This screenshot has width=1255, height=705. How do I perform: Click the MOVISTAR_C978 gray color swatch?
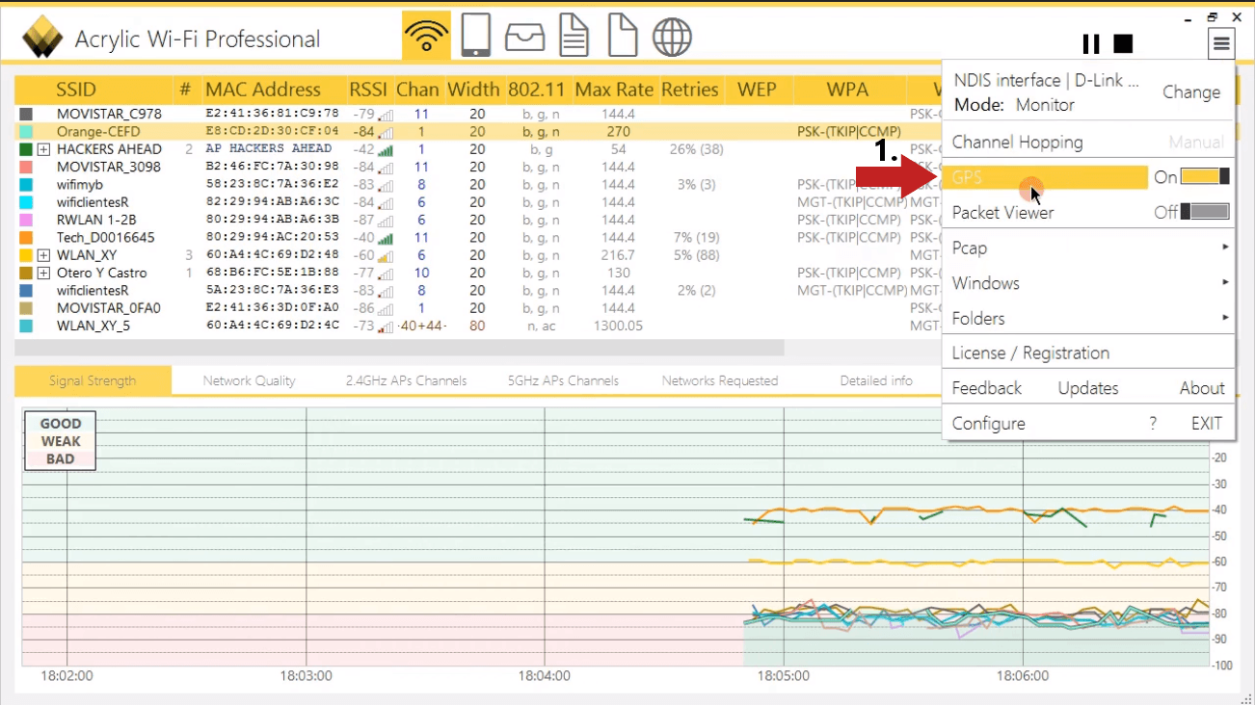(x=26, y=114)
